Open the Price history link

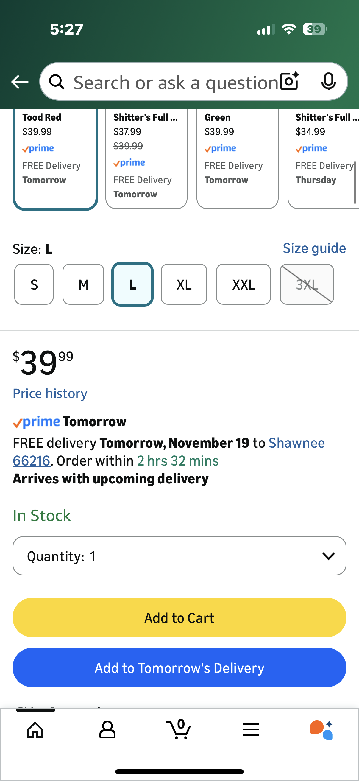pyautogui.click(x=50, y=393)
